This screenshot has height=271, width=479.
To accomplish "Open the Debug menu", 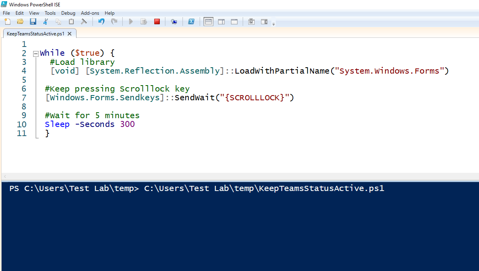I will 68,13.
